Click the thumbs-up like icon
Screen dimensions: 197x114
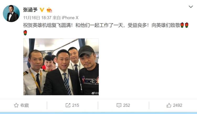(169, 105)
